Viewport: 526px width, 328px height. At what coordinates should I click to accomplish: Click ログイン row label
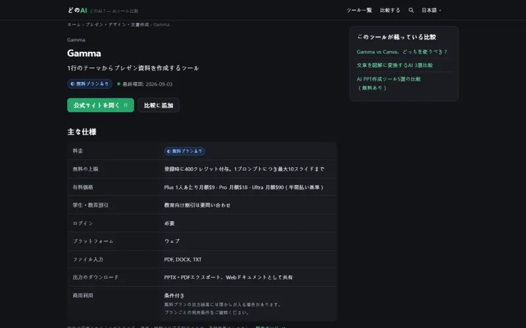point(83,223)
